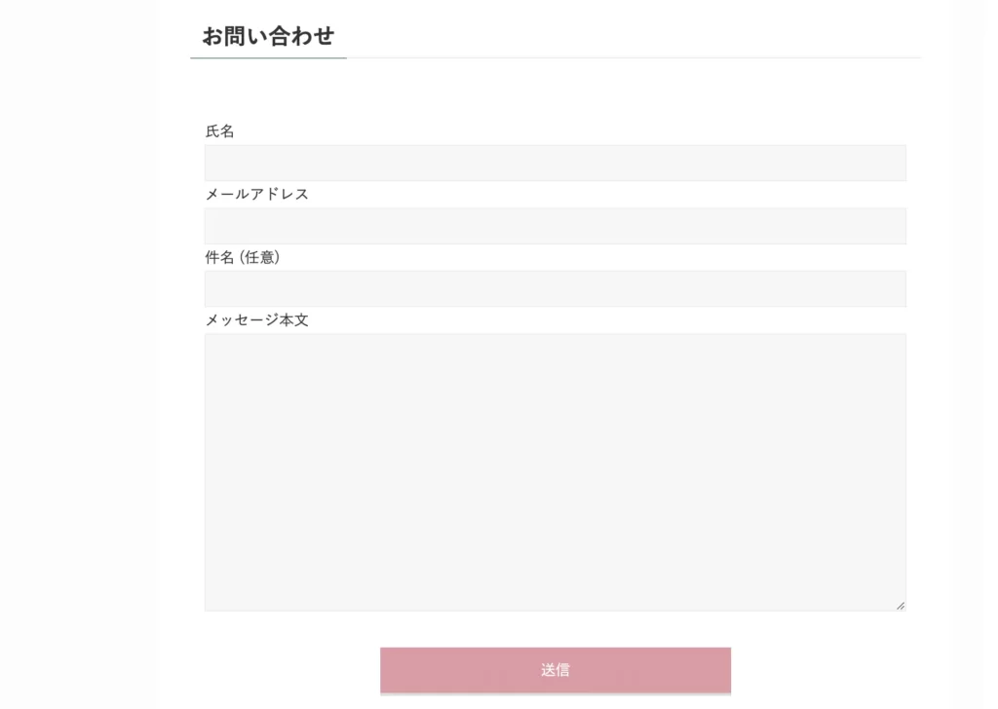The width and height of the screenshot is (998, 709).
Task: Submit the form with the 送信 button
Action: click(555, 670)
